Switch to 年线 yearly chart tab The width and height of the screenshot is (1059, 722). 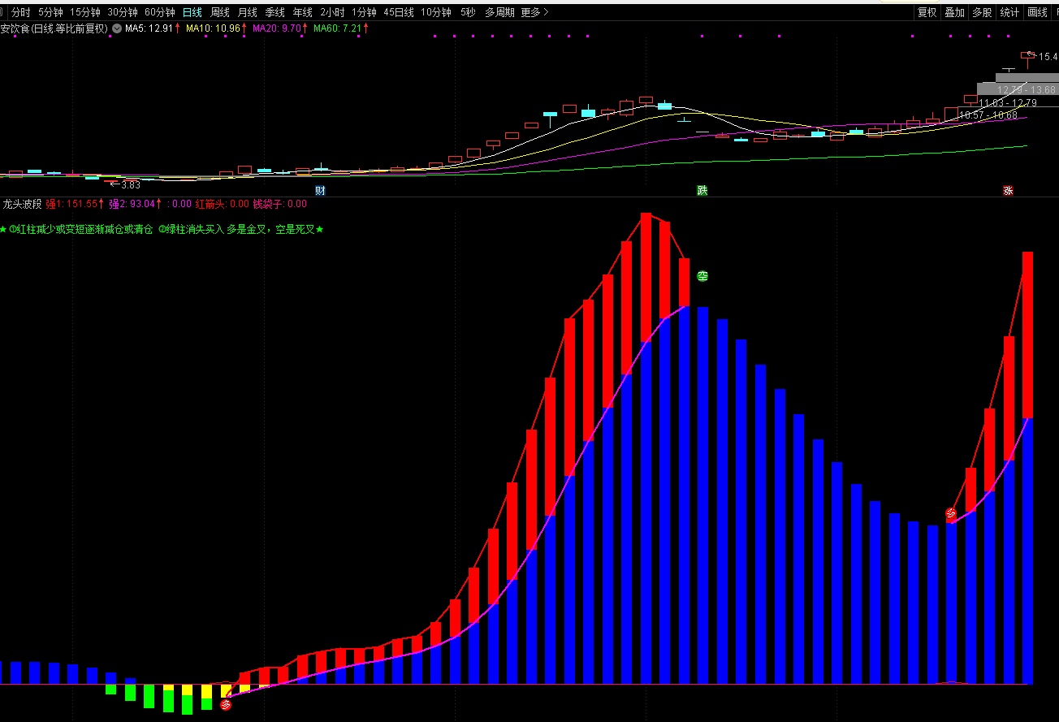pos(303,12)
